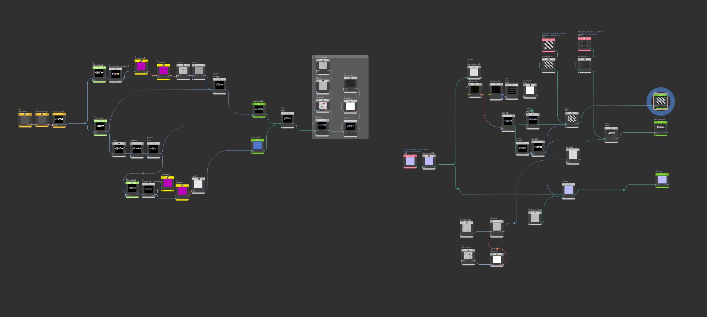Select the heighttonormal2 node
The image size is (707, 317).
coord(535,218)
